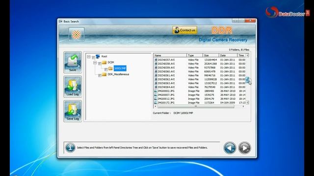
Task: Click the file list scroll up arrow
Action: coord(247,55)
